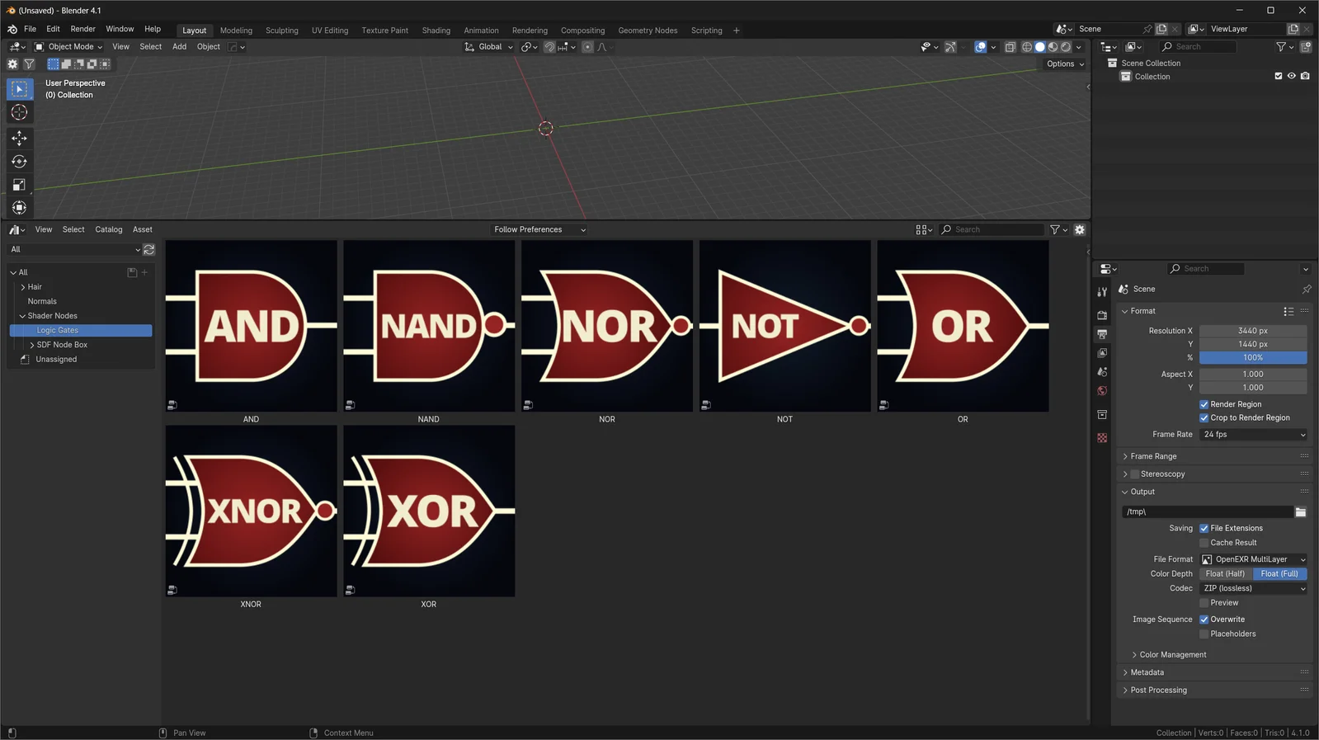Click the Normals catalog
This screenshot has width=1319, height=740.
click(42, 302)
